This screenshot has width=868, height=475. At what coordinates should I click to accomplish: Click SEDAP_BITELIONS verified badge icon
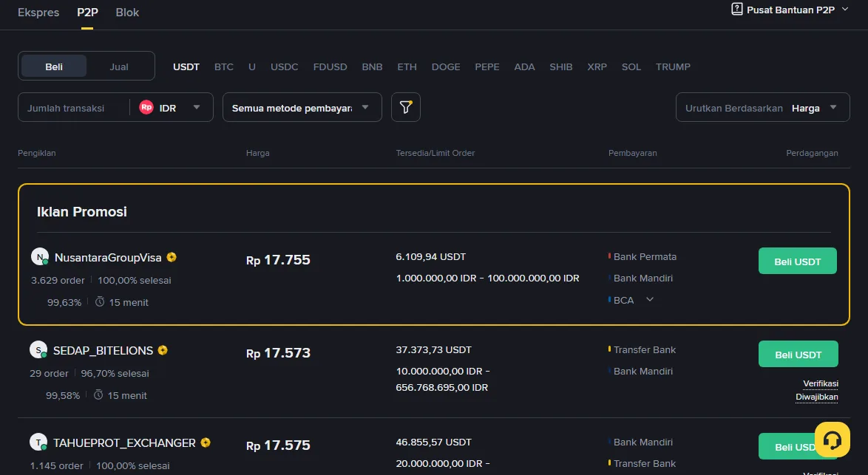pyautogui.click(x=163, y=350)
